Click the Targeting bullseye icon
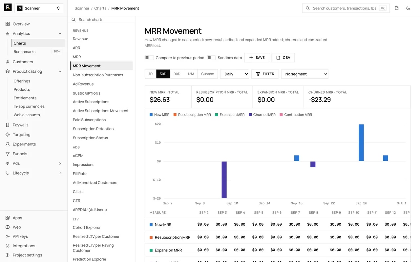 pyautogui.click(x=8, y=135)
